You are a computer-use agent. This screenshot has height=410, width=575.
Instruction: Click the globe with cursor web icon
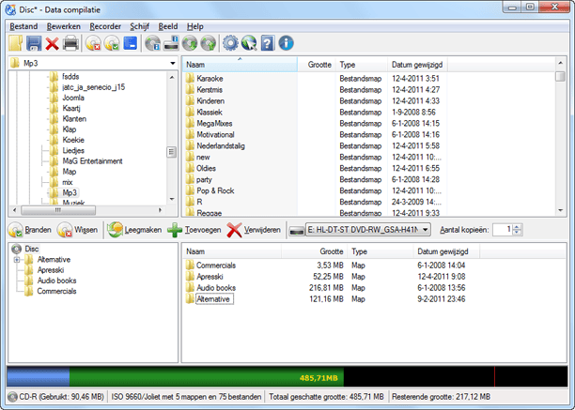pos(249,43)
